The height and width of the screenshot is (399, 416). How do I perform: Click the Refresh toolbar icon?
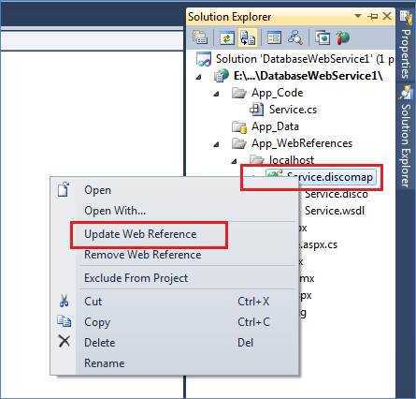(227, 37)
